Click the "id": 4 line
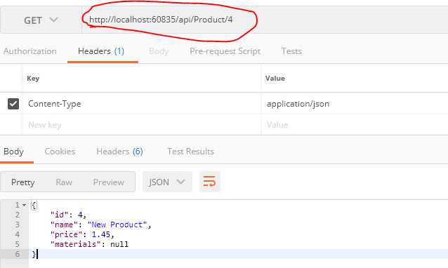 tap(68, 215)
